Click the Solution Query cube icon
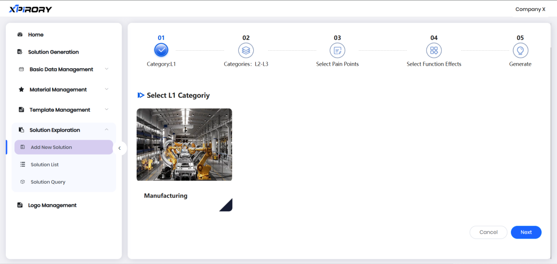Image resolution: width=557 pixels, height=264 pixels. 23,182
